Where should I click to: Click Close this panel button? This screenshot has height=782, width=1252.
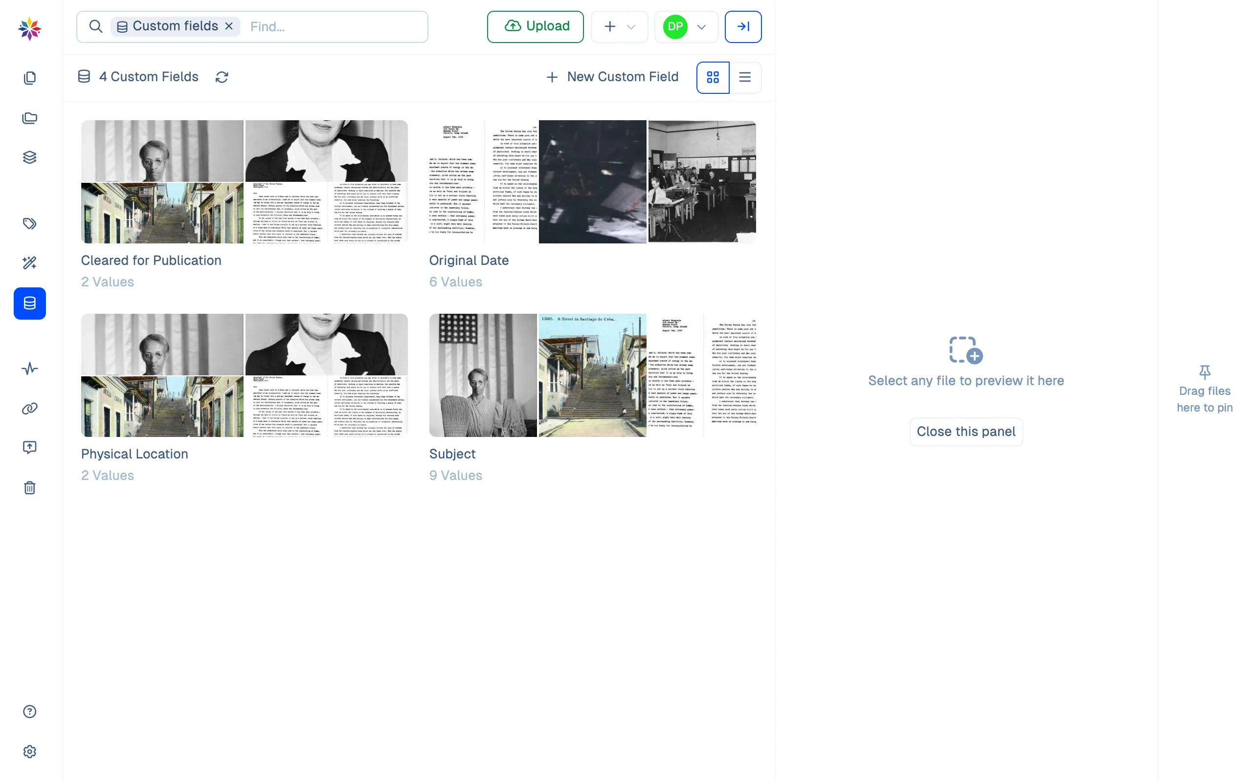pos(966,432)
